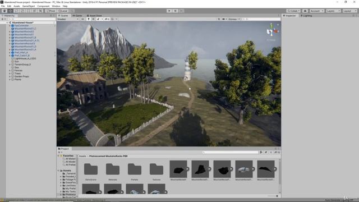Switch to the Lighting tab
The image size is (359, 202).
point(306,16)
